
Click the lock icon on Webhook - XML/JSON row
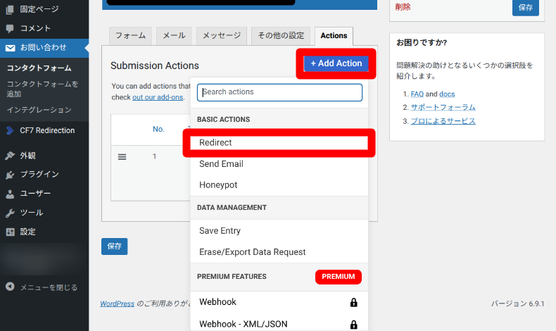pyautogui.click(x=353, y=325)
